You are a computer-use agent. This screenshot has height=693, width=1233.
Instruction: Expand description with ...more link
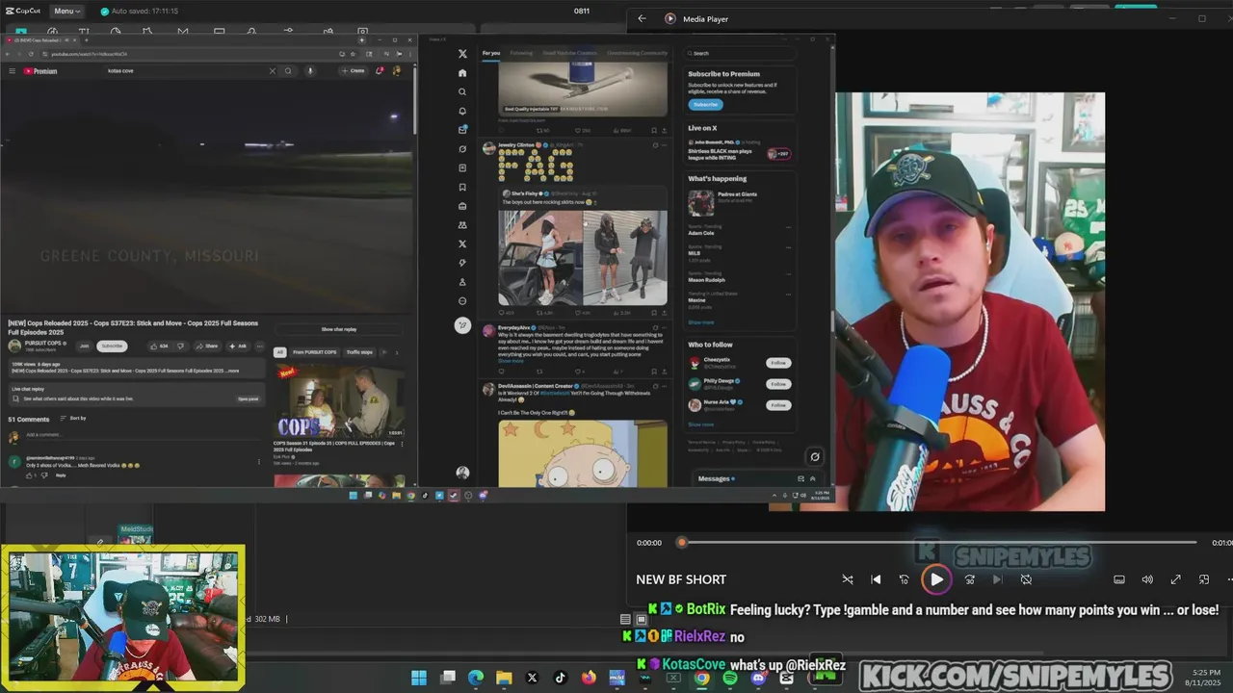click(231, 371)
